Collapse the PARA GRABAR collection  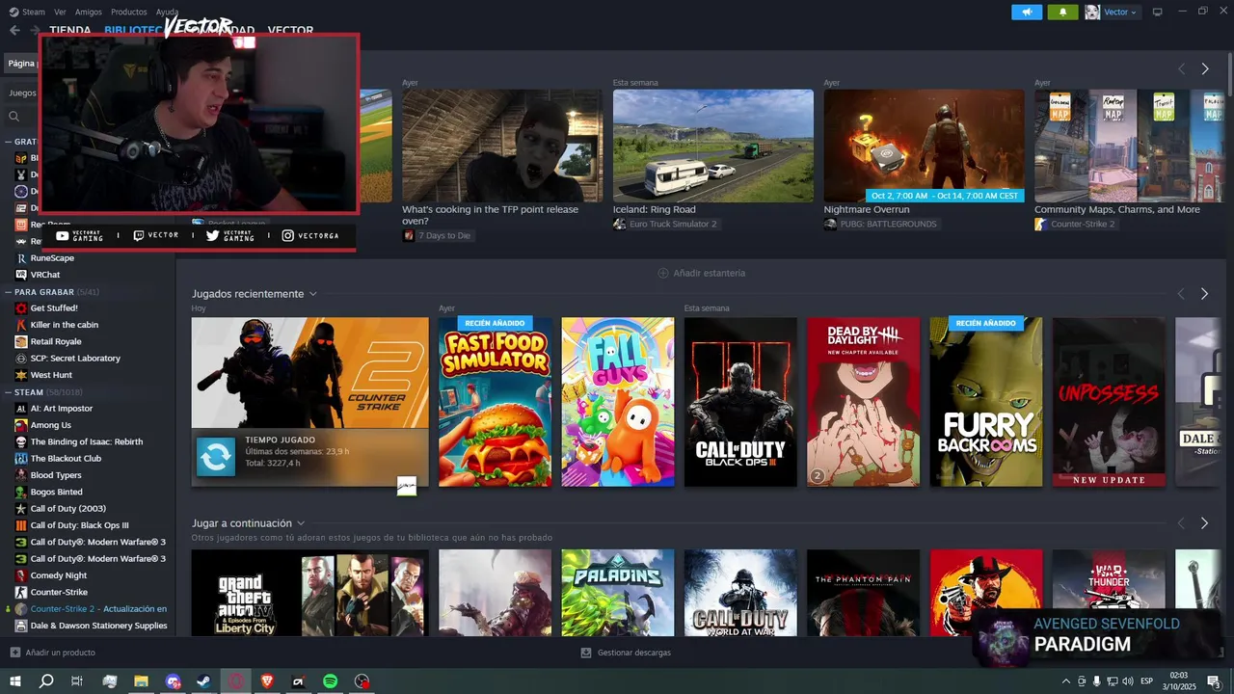8,291
